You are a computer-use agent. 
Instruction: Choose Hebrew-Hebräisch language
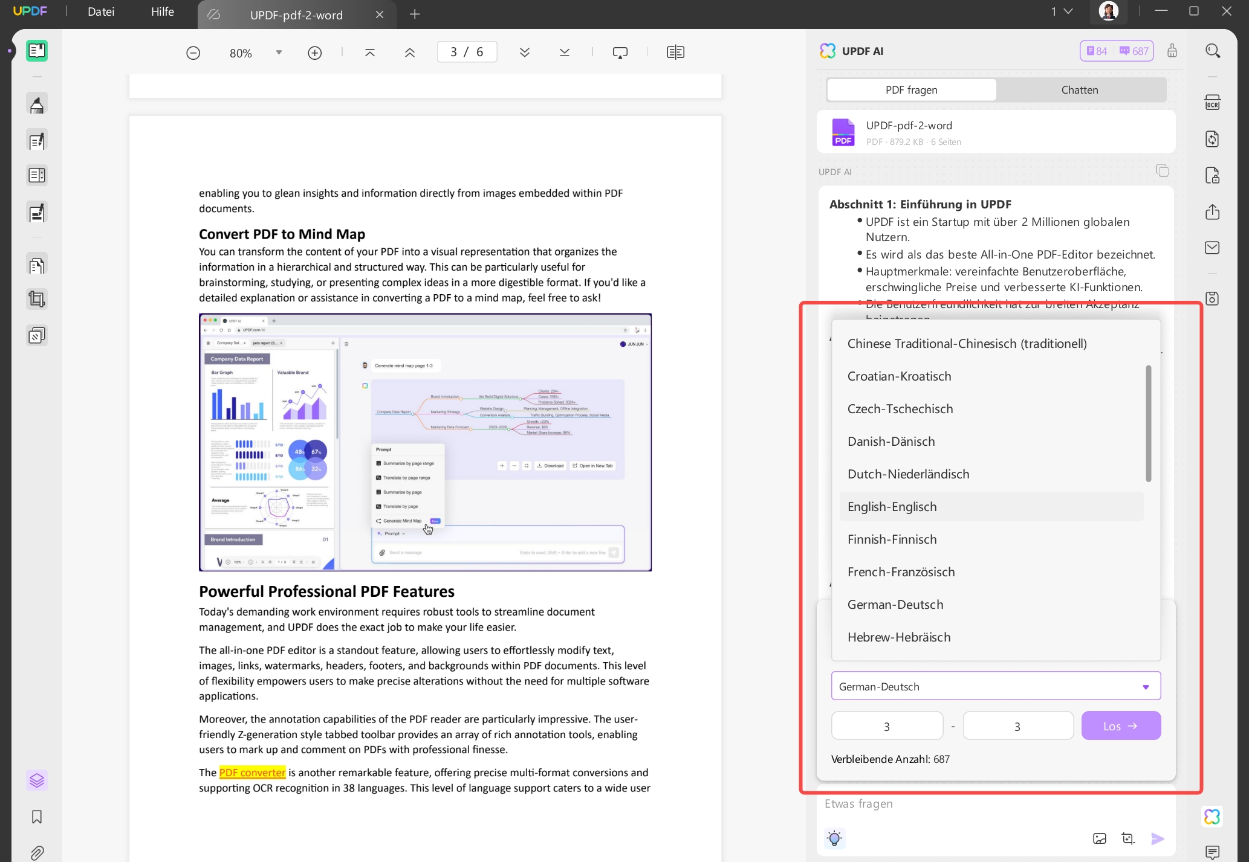[x=991, y=637]
